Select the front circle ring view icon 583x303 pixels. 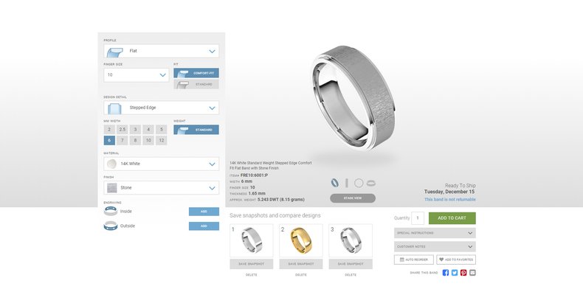(359, 183)
